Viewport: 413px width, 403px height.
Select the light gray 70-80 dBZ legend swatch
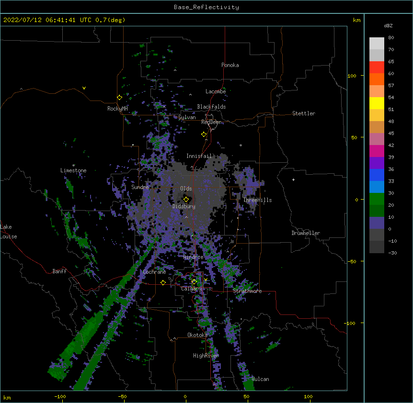(x=377, y=44)
